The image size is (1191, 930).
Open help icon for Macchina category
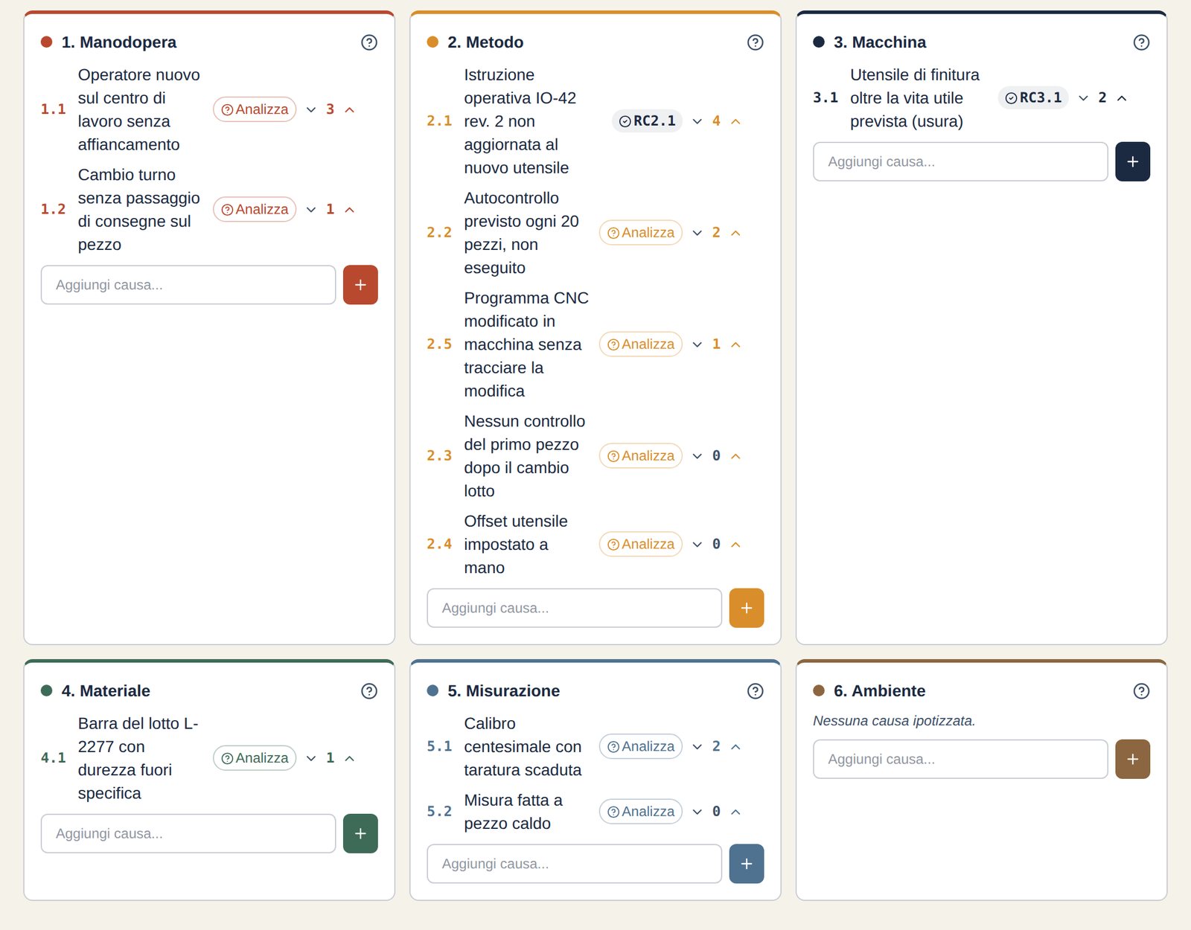[x=1141, y=42]
